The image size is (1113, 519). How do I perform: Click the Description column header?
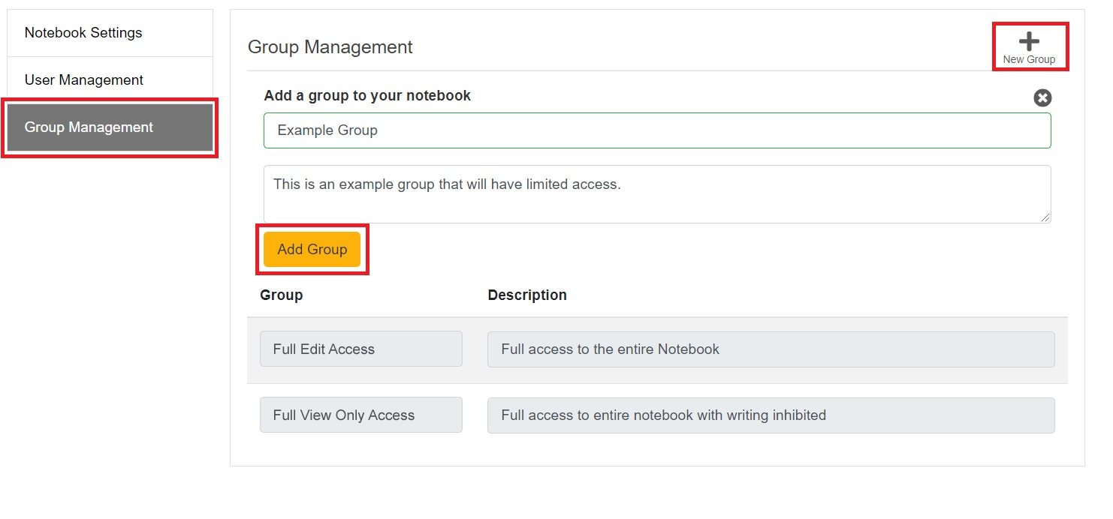[x=527, y=295]
